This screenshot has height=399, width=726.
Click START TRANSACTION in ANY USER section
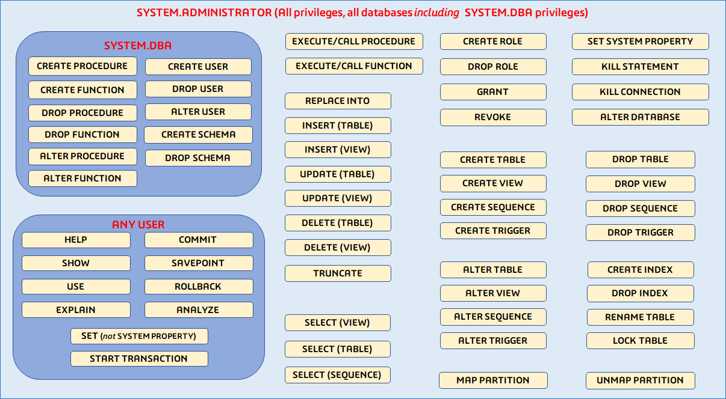139,359
